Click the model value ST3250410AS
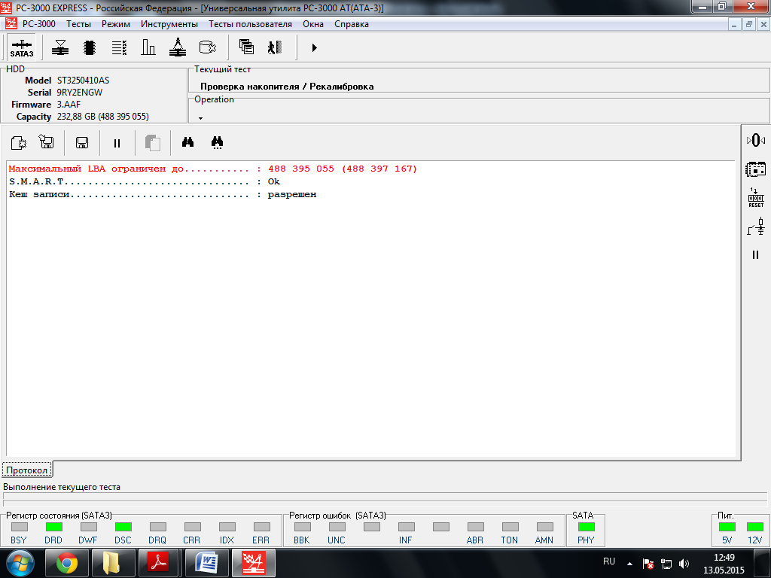 pos(83,80)
